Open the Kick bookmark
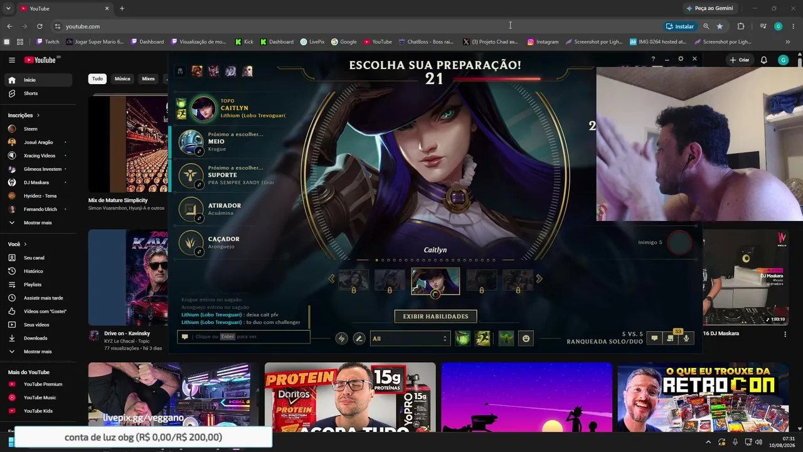Viewport: 803px width, 452px height. click(244, 42)
